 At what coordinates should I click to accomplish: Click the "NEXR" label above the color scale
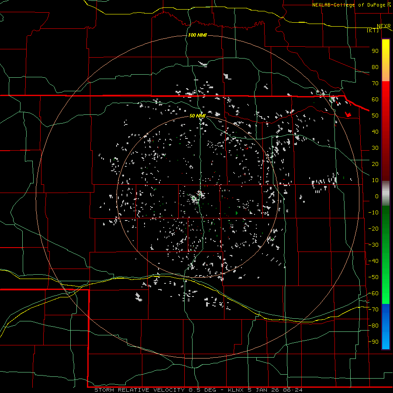click(x=384, y=26)
